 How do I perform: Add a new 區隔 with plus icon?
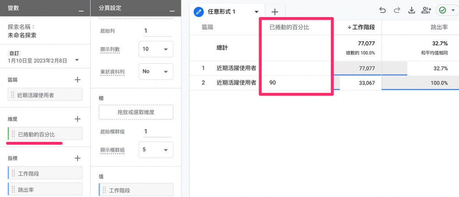77,80
